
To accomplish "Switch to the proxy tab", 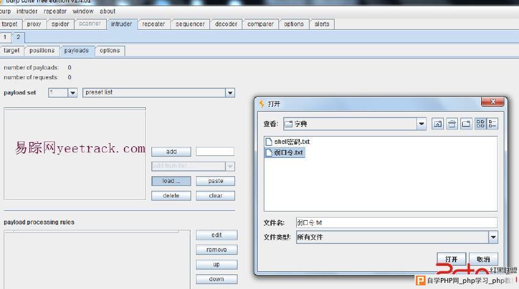I will pyautogui.click(x=34, y=24).
